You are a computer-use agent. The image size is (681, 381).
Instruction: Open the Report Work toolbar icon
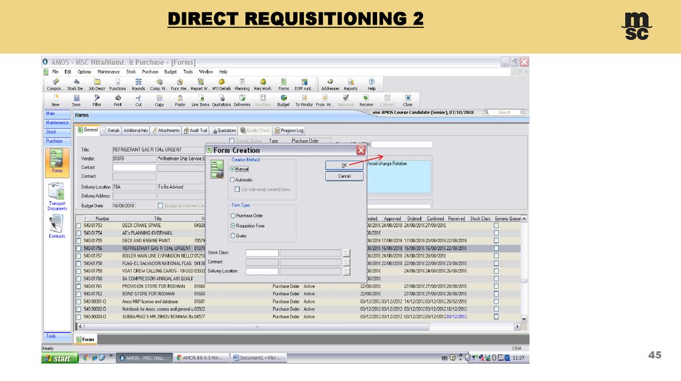point(200,84)
